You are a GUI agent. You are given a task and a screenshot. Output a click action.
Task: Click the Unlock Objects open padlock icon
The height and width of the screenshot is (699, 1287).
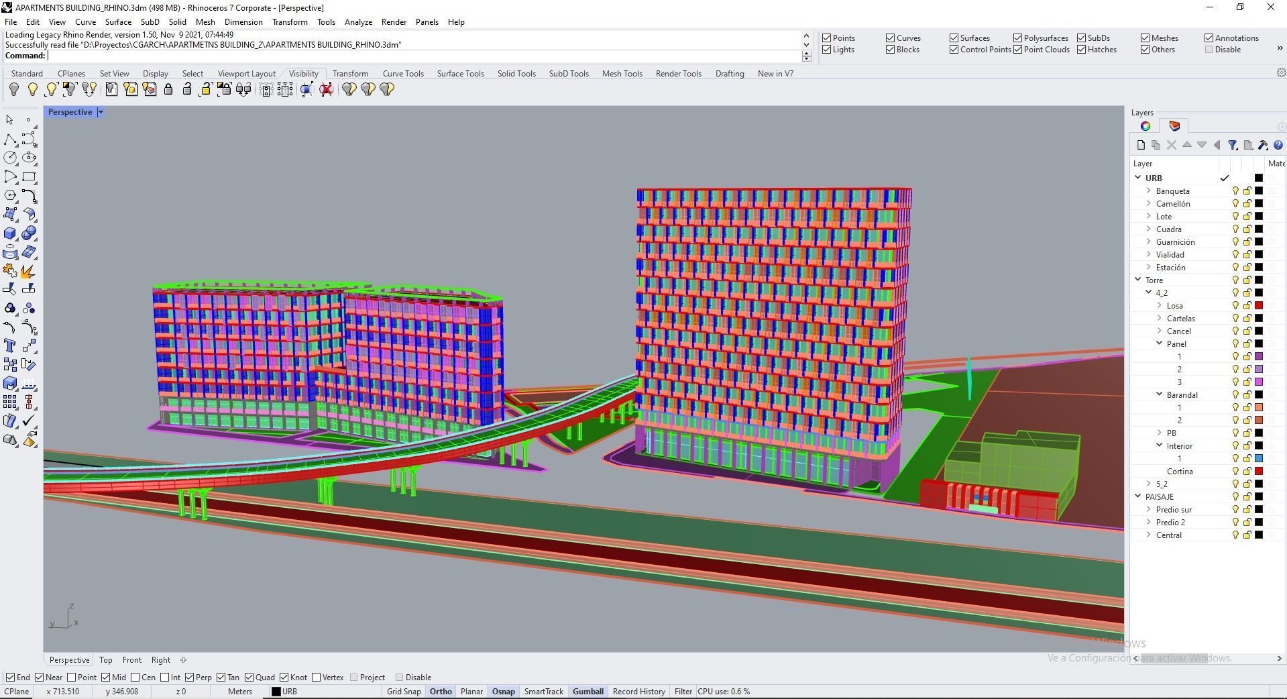(187, 89)
